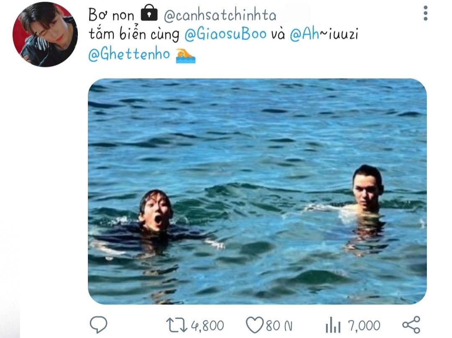452x338 pixels.
Task: Open the @canhsatchinhta handle
Action: click(x=220, y=15)
